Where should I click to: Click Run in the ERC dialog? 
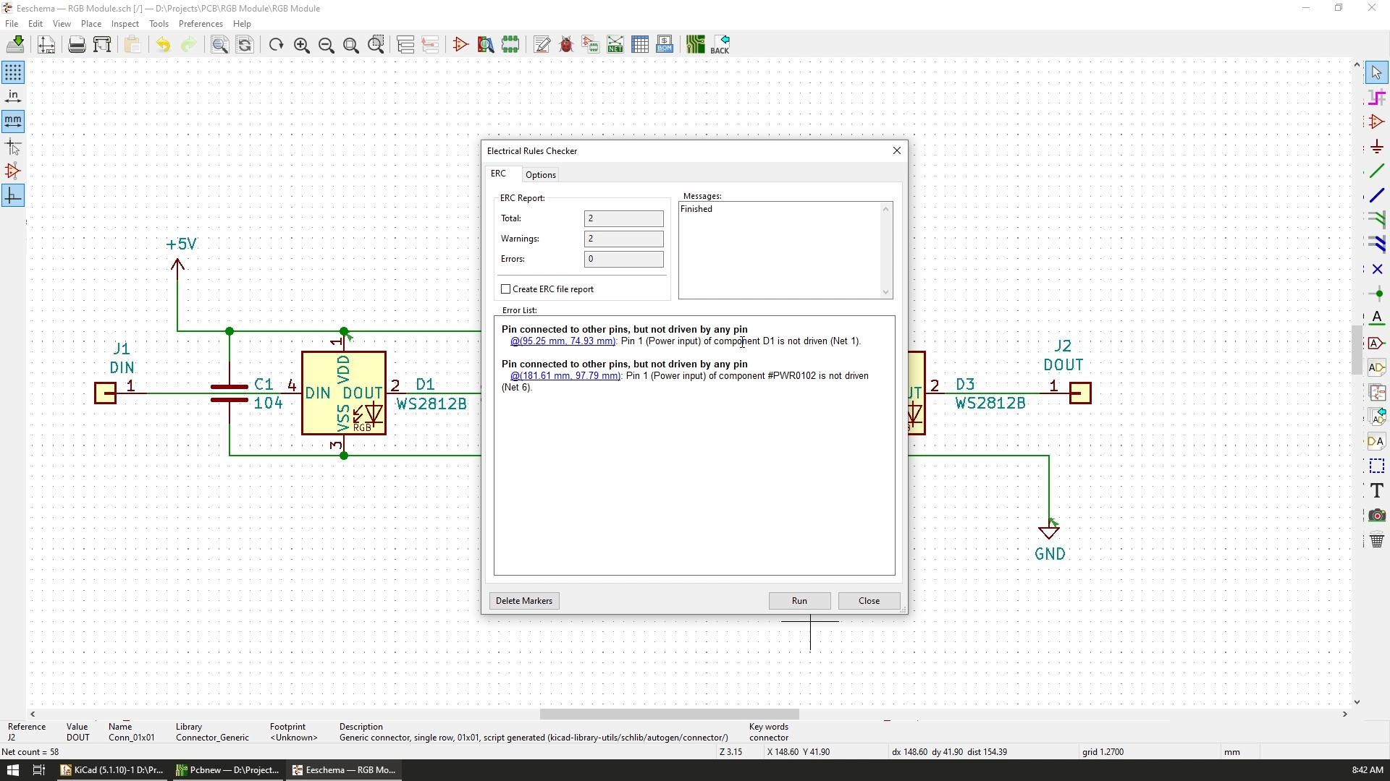[x=799, y=600]
